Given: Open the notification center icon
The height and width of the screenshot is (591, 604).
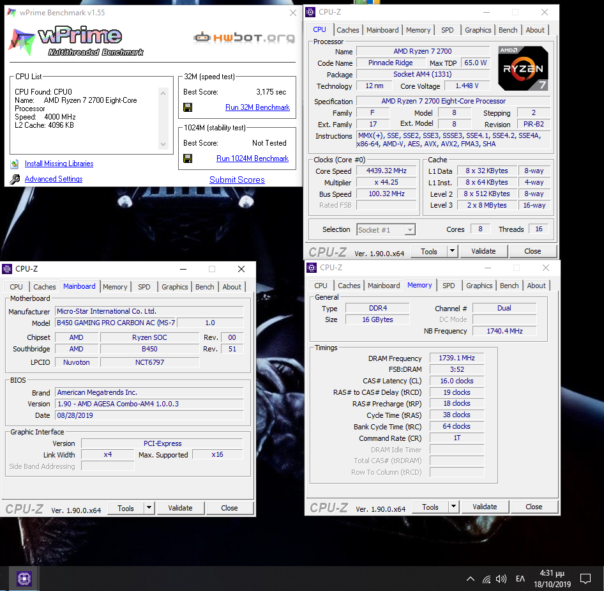Looking at the screenshot, I should point(585,578).
